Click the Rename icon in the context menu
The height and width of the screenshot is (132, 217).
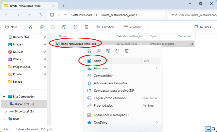[x=108, y=51]
